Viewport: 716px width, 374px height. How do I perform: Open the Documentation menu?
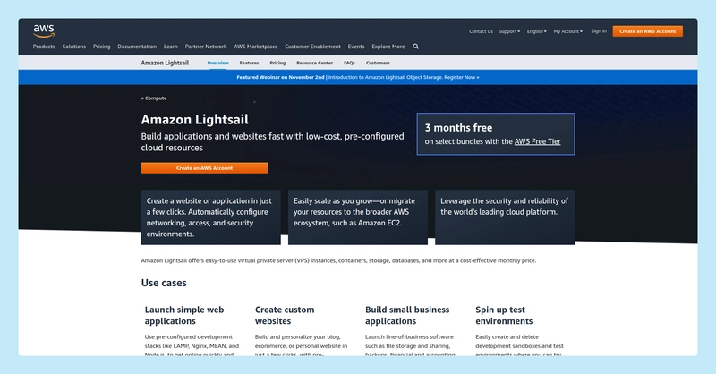[x=137, y=47]
